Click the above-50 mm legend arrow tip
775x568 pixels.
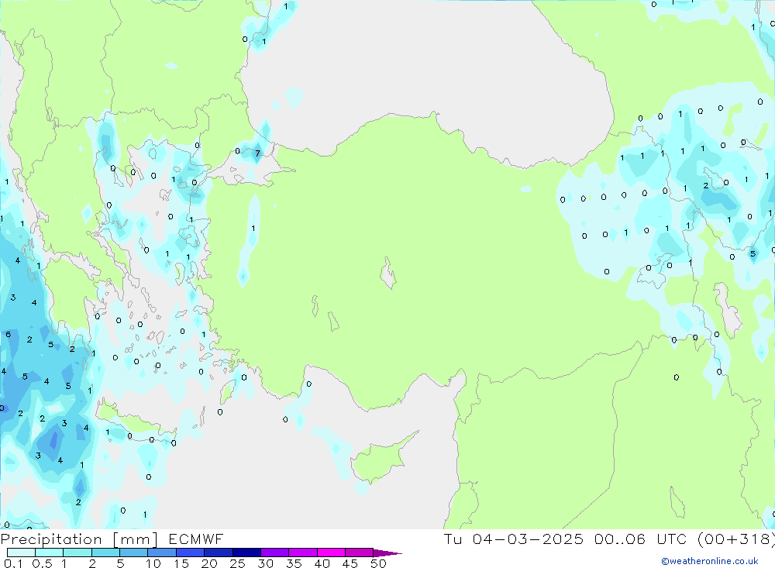[387, 553]
